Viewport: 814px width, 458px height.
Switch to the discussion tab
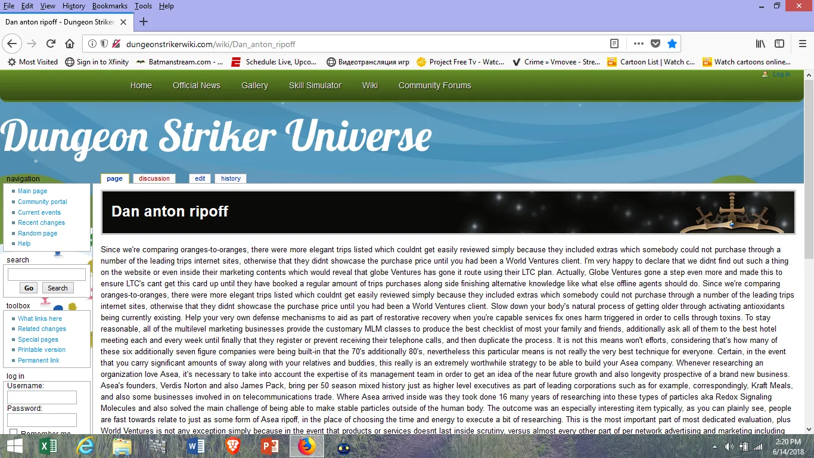[154, 178]
